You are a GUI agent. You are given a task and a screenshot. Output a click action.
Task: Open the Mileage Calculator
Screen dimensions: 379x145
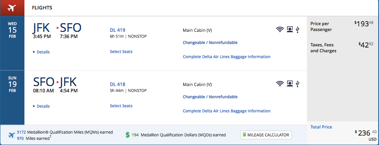pos(266,135)
